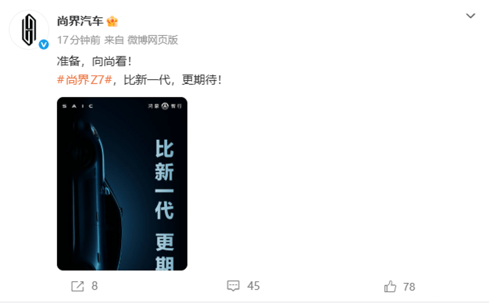Open the teaser poster image thumbnail
The height and width of the screenshot is (303, 489).
[x=122, y=184]
